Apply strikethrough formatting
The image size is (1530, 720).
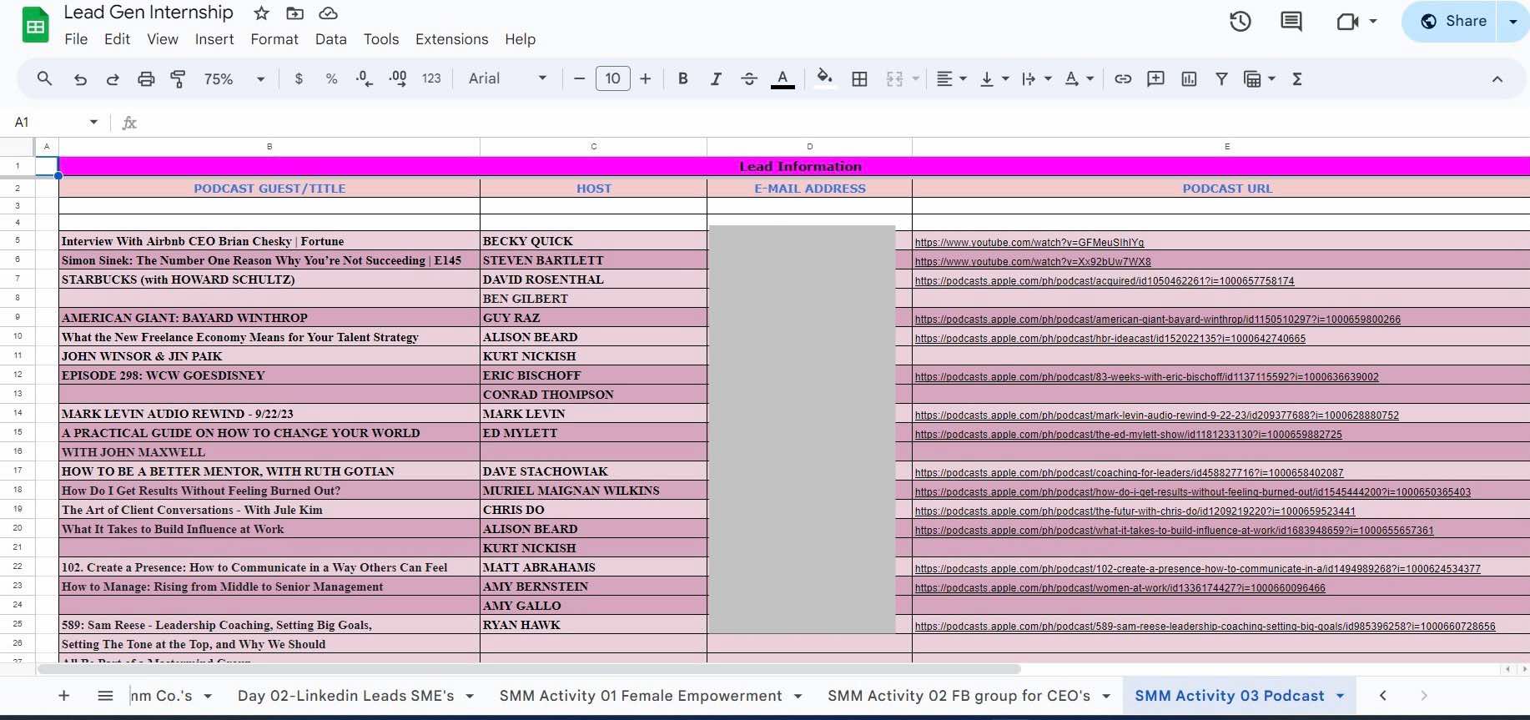[749, 79]
